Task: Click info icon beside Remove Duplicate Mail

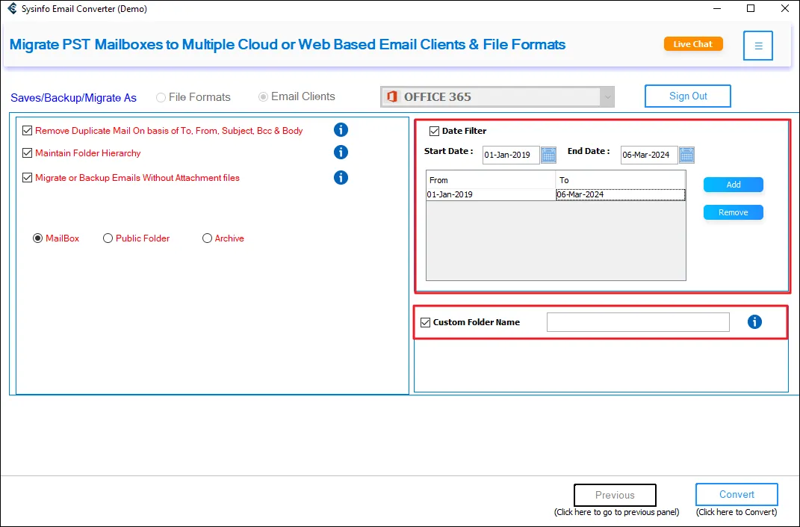Action: pos(341,130)
